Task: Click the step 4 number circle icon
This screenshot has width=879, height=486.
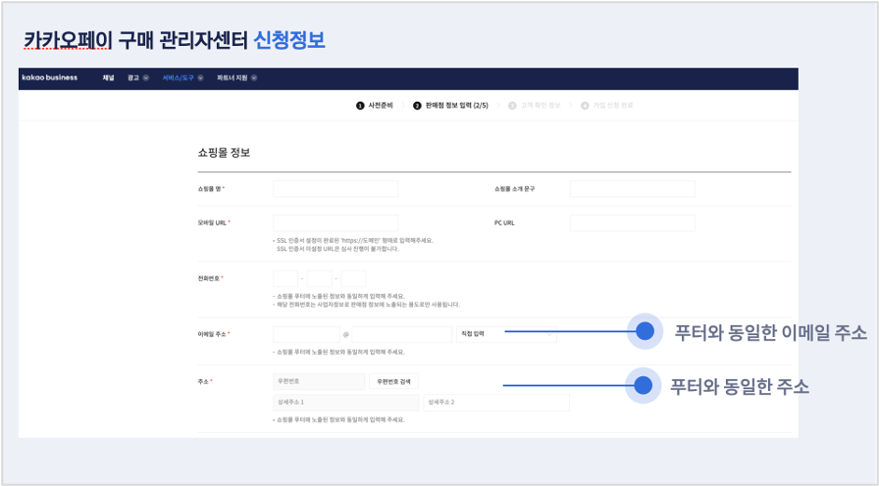Action: click(x=585, y=106)
